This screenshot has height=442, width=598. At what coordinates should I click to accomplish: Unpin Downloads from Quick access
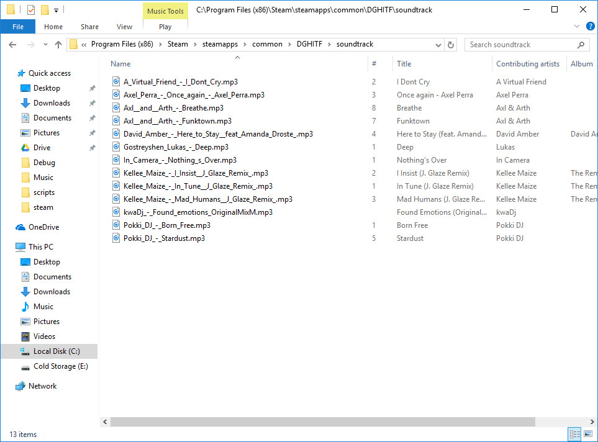point(92,103)
